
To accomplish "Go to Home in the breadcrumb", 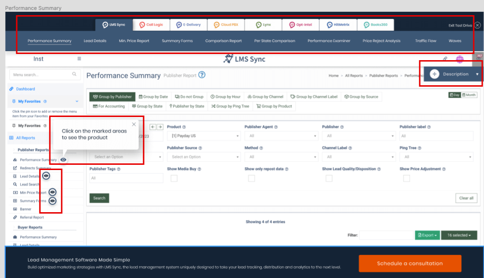I will tap(333, 76).
